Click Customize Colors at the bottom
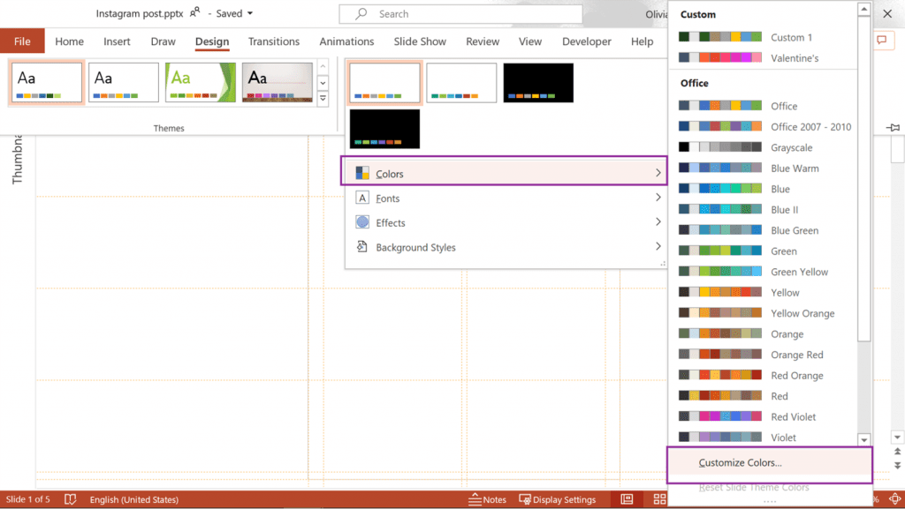Screen dimensions: 905x509 point(740,461)
